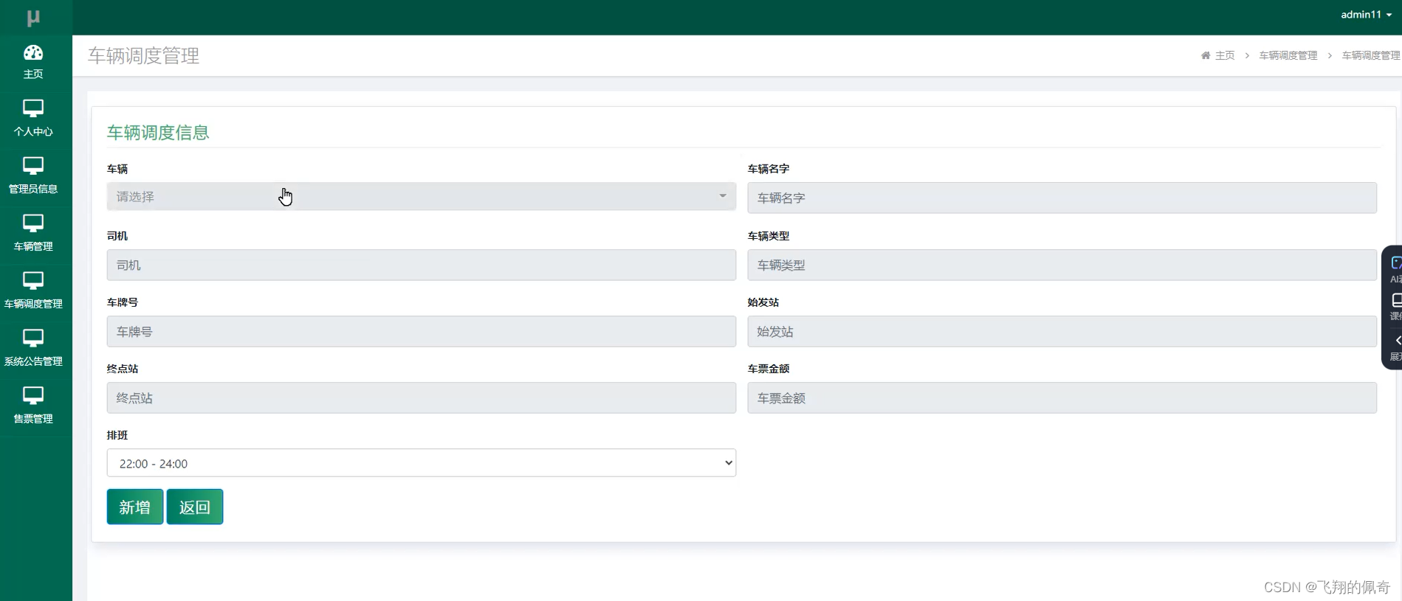Click the 返回 button
Image resolution: width=1402 pixels, height=601 pixels.
click(x=195, y=507)
